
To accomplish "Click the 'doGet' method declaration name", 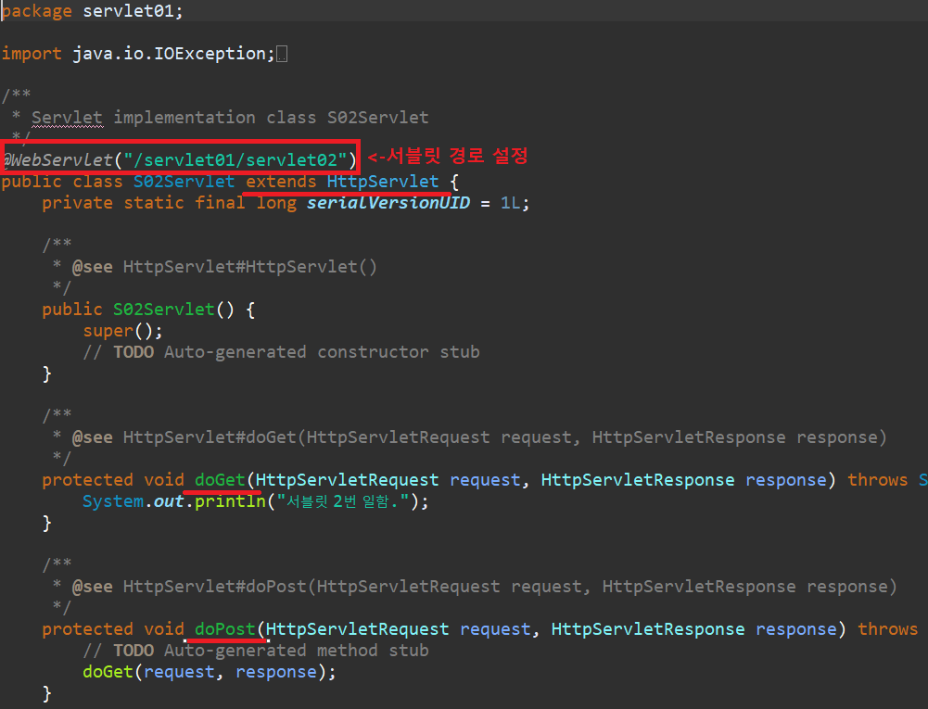I will click(220, 480).
